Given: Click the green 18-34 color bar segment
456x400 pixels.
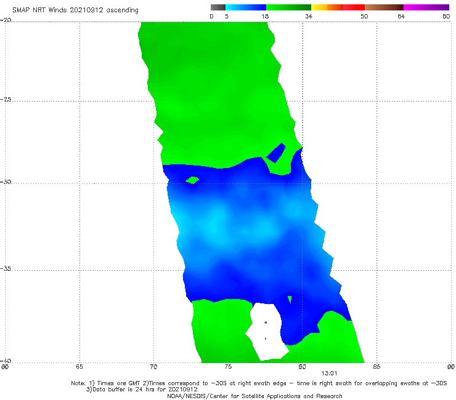Looking at the screenshot, I should coord(288,7).
